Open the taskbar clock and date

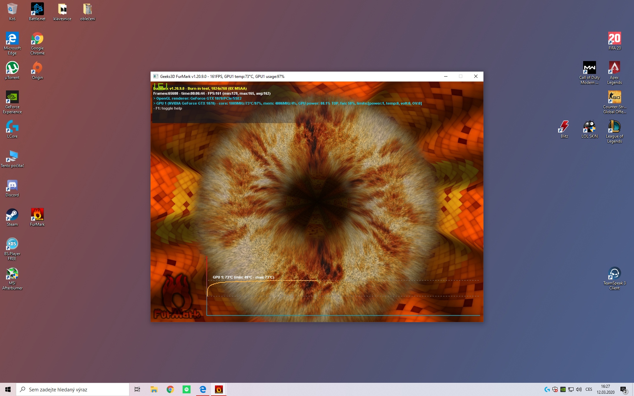point(605,389)
